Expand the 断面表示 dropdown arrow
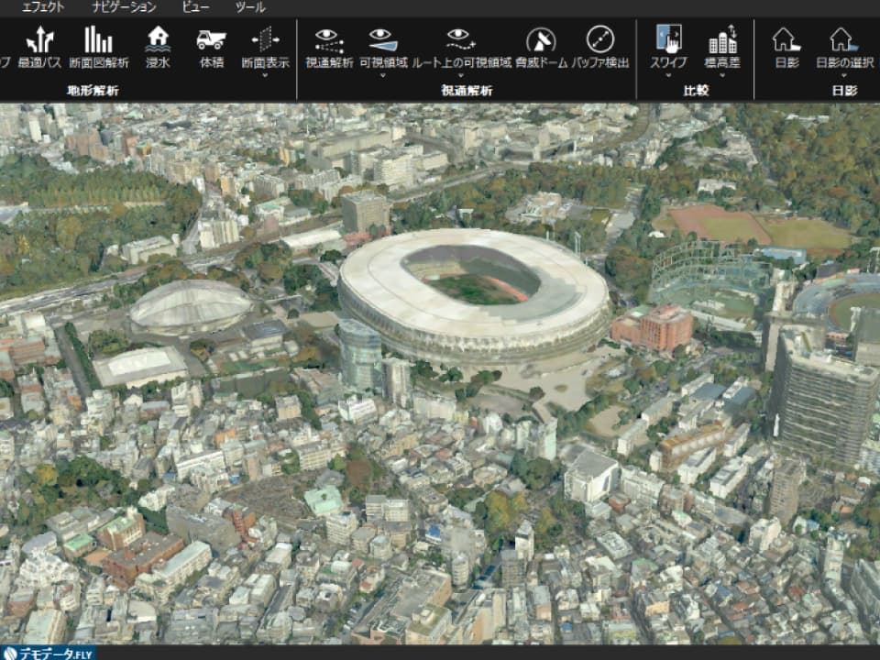 click(264, 75)
